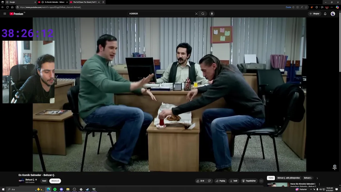341x192 pixels.
Task: Reload the current page
Action: click(7, 7)
